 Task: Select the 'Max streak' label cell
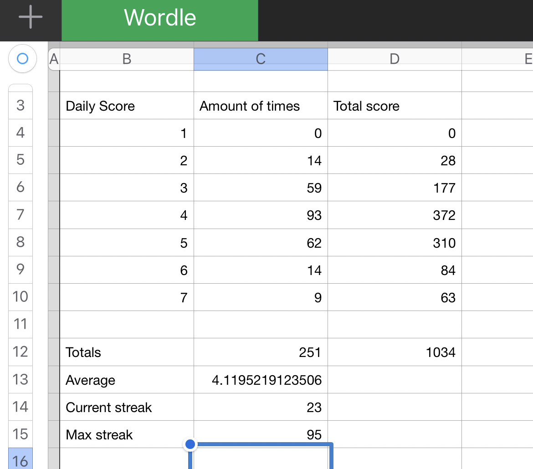tap(127, 434)
